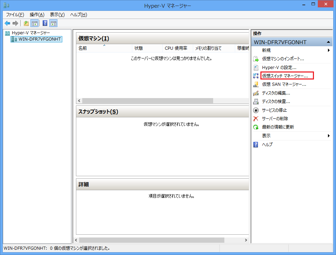Select サーバーの削除 action
Image resolution: width=336 pixels, height=255 pixels.
coord(275,119)
